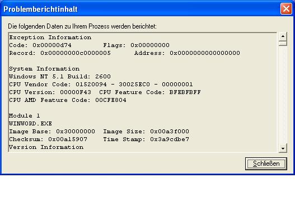295x215 pixels.
Task: Click the Address: 0x0000000000000000 text
Action: (187, 53)
